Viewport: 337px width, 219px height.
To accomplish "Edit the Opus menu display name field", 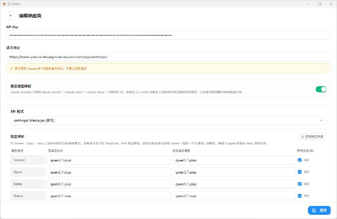I will pyautogui.click(x=109, y=172).
